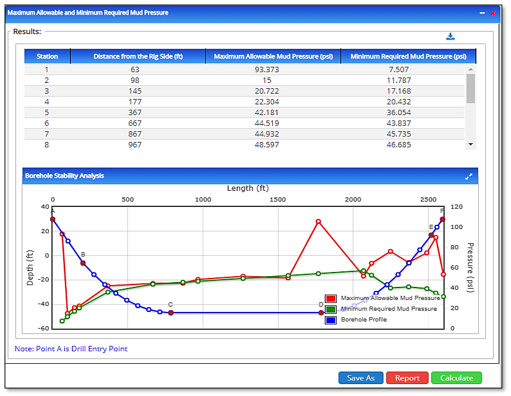
Task: Click point C marker on borehole profile
Action: point(171,313)
